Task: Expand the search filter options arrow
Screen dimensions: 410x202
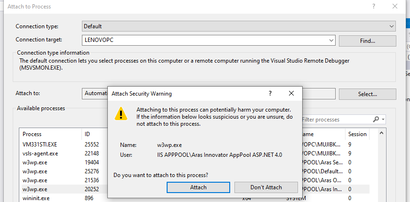Action: [x=383, y=120]
